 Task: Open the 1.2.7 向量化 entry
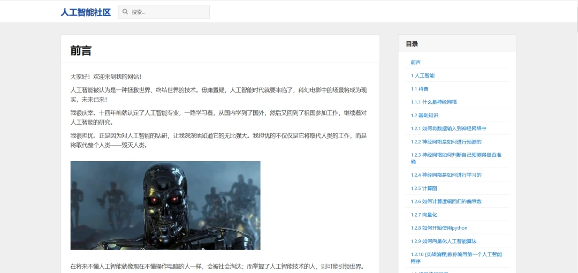coord(424,215)
